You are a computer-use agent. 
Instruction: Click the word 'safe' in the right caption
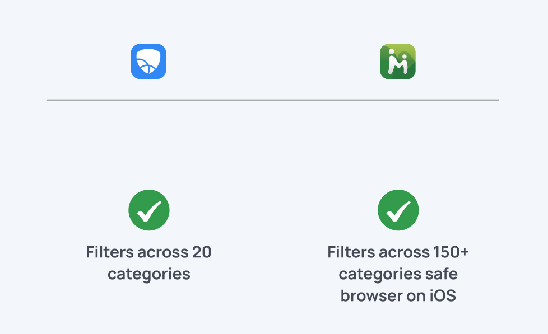tap(440, 274)
